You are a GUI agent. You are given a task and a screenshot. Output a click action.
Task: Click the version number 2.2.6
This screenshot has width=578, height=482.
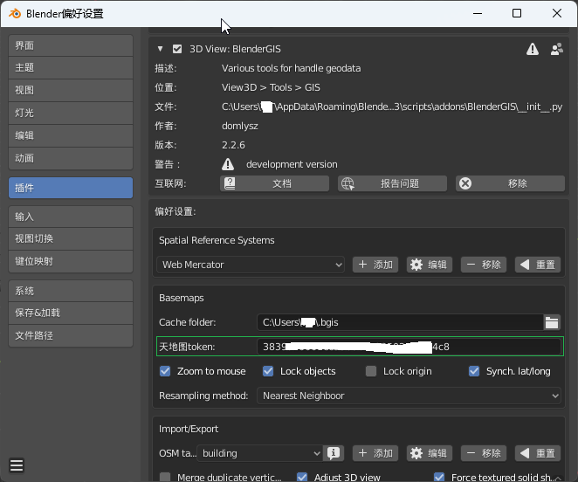click(x=233, y=145)
